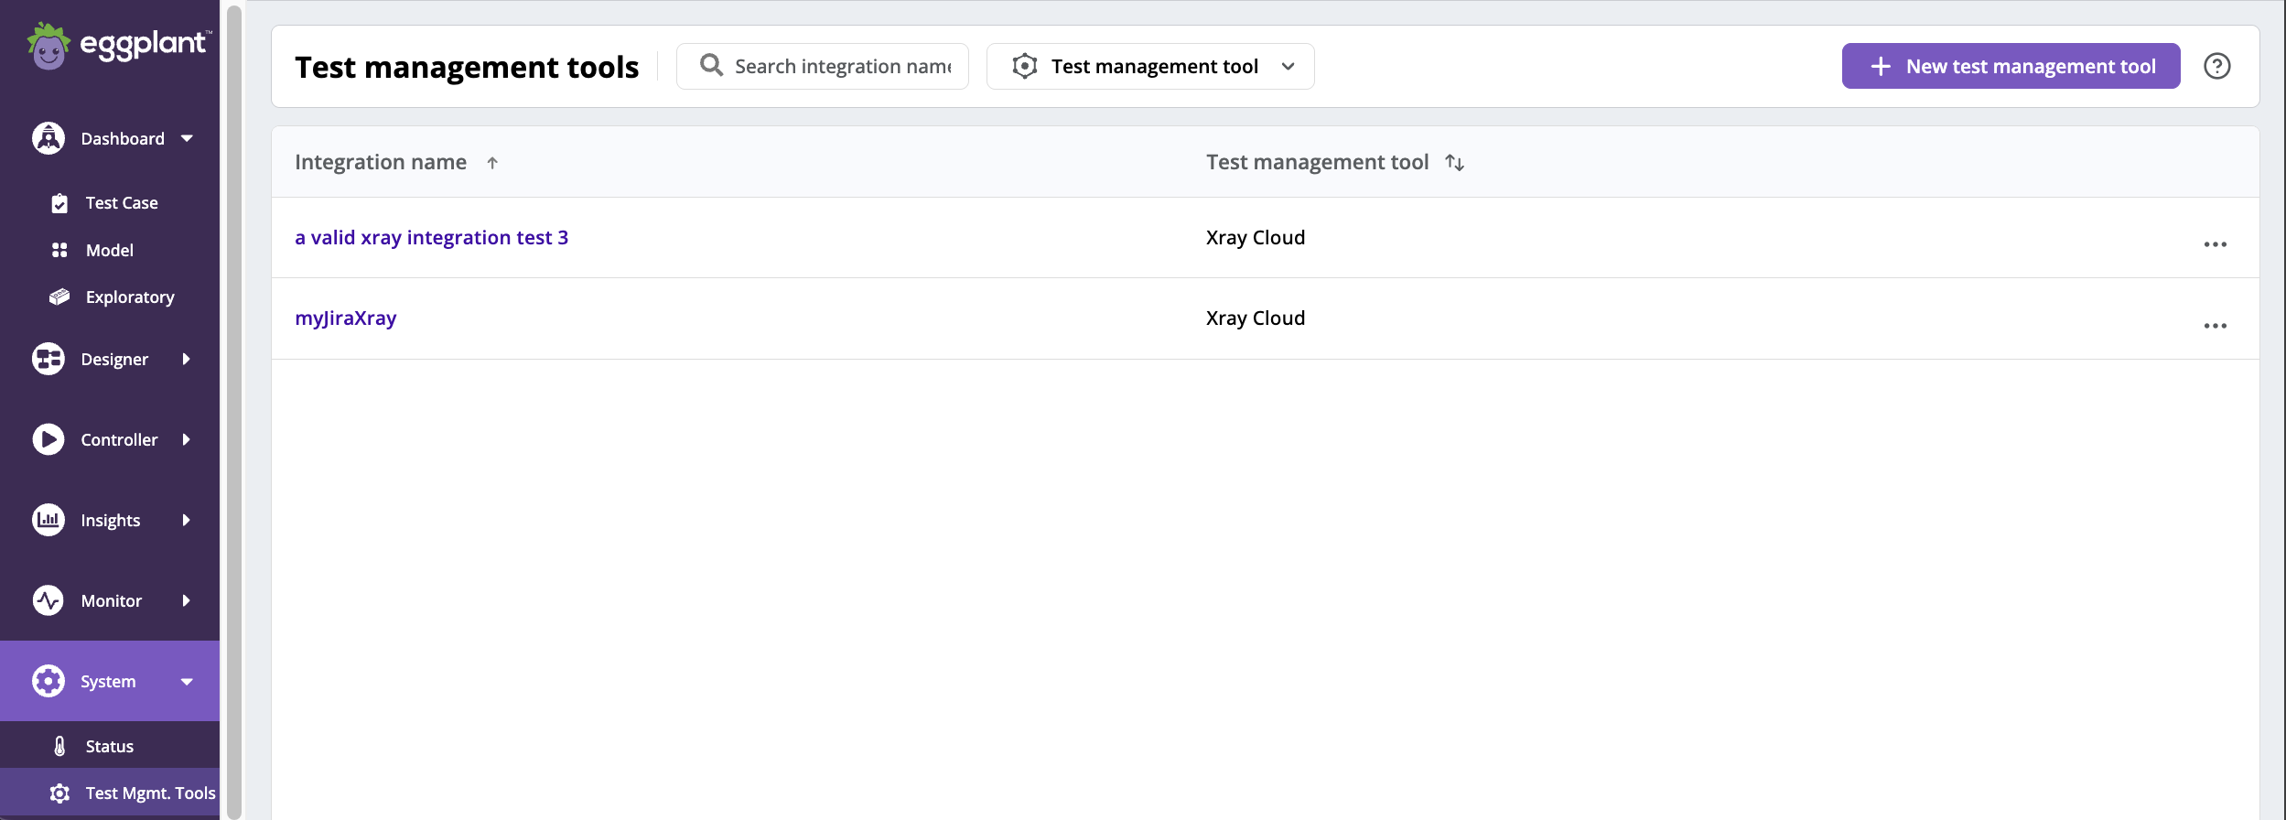Screen dimensions: 2286x820
Task: Open the Exploratory menu item
Action: [130, 297]
